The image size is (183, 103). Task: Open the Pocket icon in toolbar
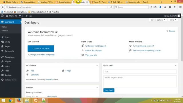click(x=170, y=7)
